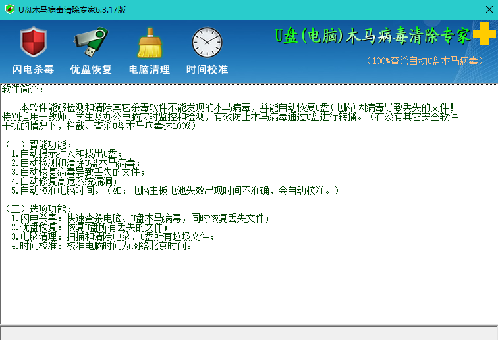Select the yellow broom 电脑清理 icon

pyautogui.click(x=150, y=43)
